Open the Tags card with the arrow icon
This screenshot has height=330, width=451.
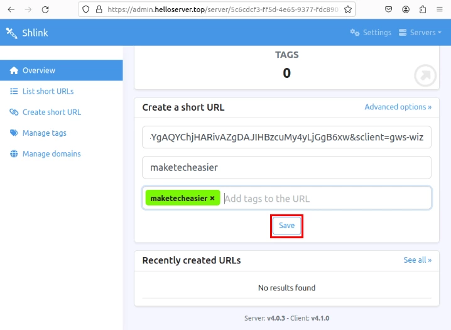pos(425,75)
